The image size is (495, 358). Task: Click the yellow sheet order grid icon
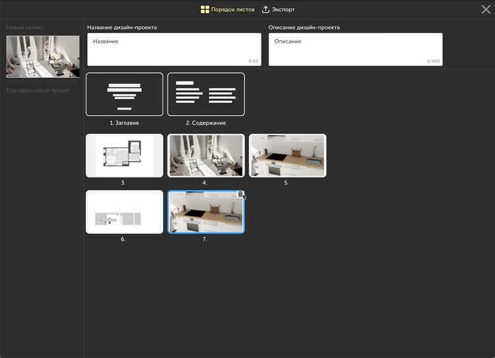pyautogui.click(x=205, y=9)
